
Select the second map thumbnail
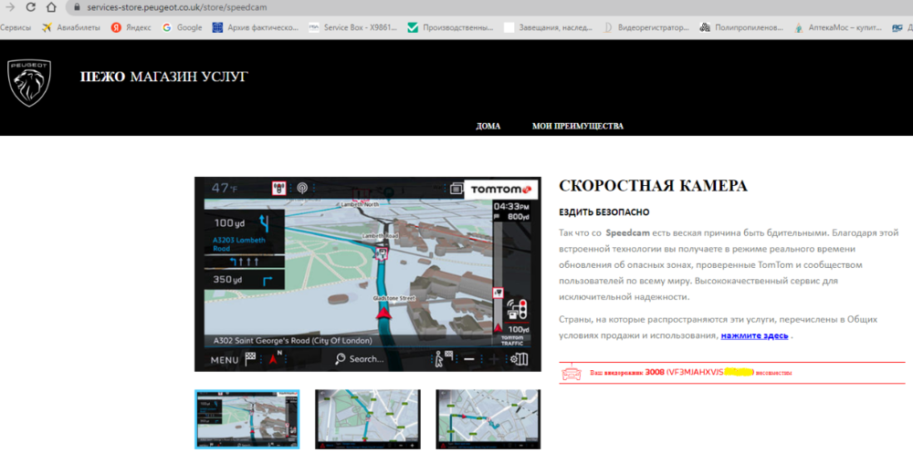point(367,418)
